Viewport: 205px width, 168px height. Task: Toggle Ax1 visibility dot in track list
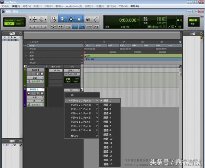click(5, 37)
